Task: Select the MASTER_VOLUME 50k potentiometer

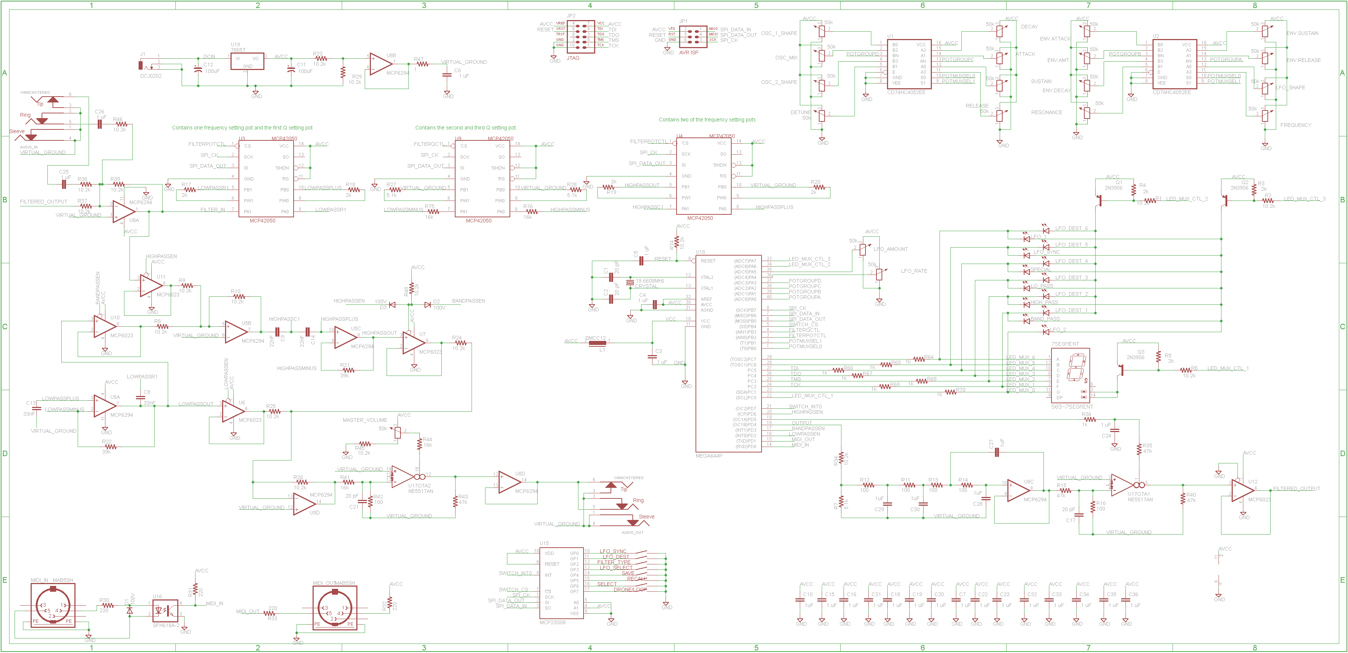Action: pyautogui.click(x=398, y=433)
